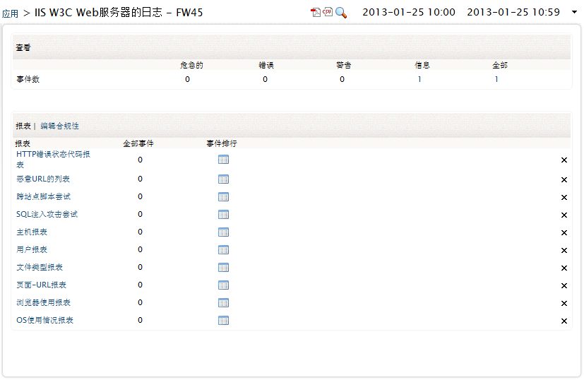
Task: Open 恶意URL的列表 report
Action: [43, 179]
